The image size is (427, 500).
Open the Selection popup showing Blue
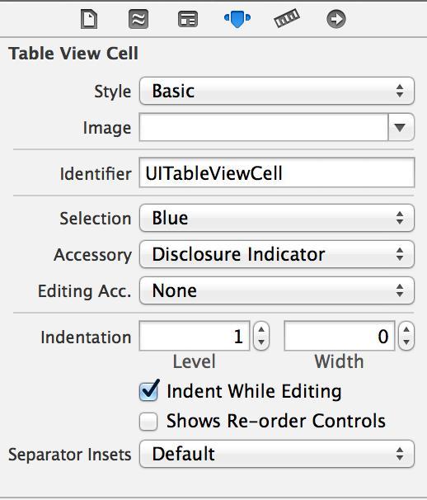click(x=277, y=218)
